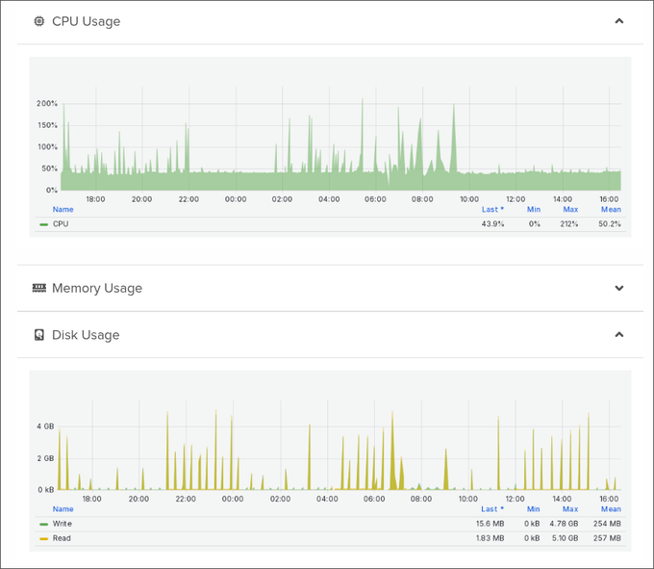Click the 4 GB label on disk chart axis
Image resolution: width=654 pixels, height=569 pixels.
coord(45,427)
